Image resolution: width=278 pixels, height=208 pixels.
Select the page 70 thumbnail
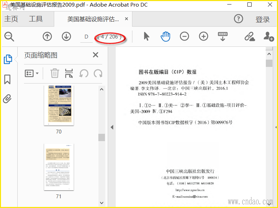tap(59, 106)
